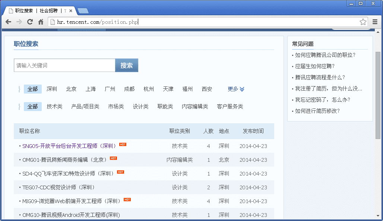Open OMG01-腾讯网新闻商务编辑 job posting

[65, 160]
